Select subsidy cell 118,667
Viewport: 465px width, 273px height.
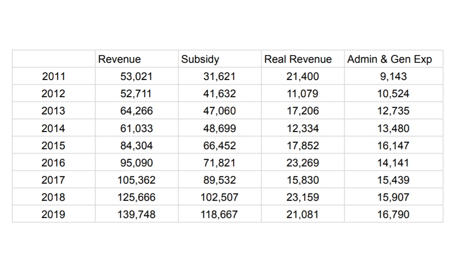click(219, 214)
